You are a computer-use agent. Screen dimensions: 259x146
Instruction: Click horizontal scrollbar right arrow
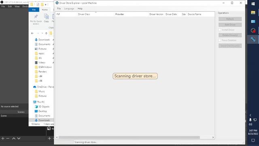click(x=213, y=137)
